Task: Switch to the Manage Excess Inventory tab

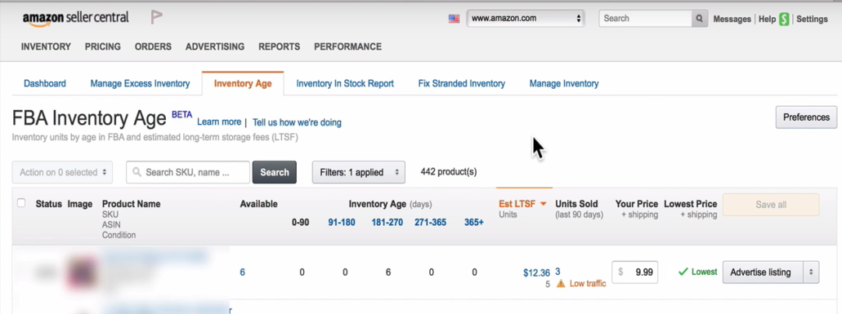Action: [x=140, y=83]
